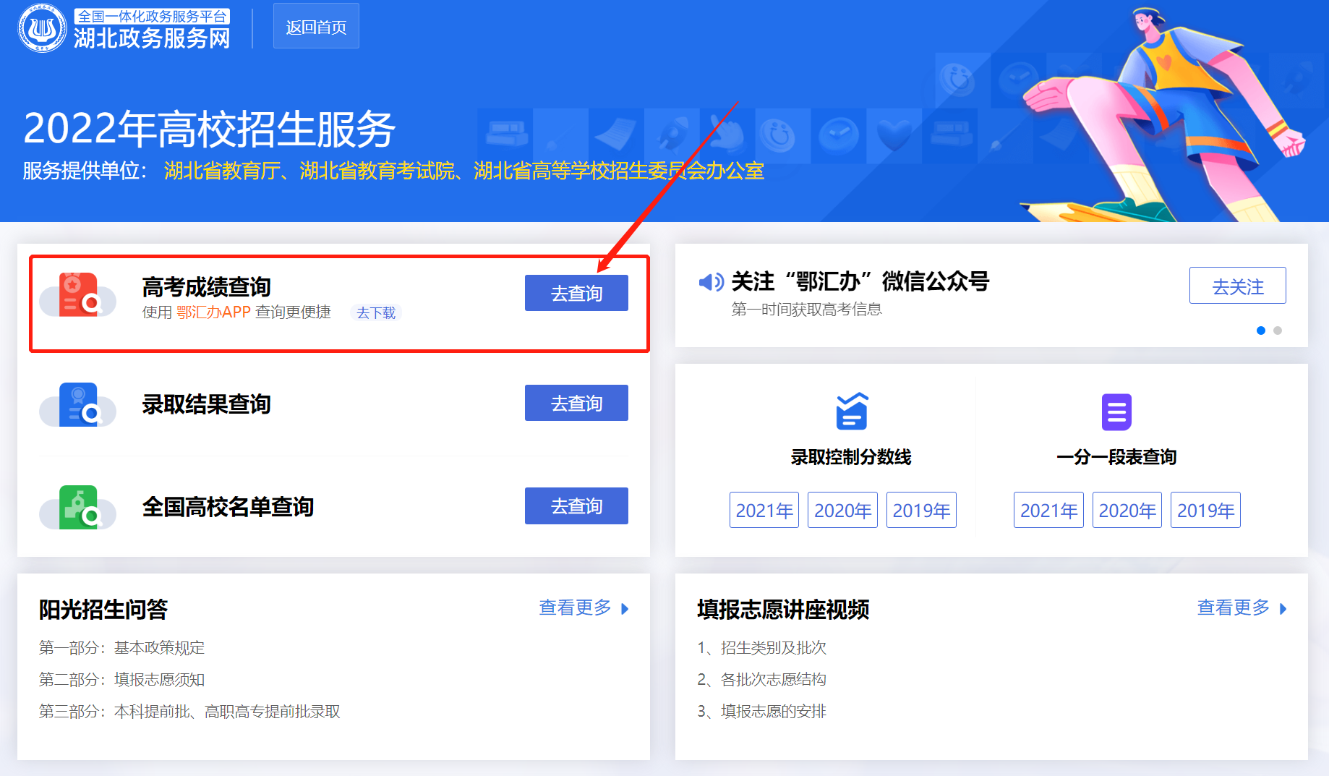Click 去查询 for 全国高校名单查询
This screenshot has width=1329, height=776.
point(576,506)
